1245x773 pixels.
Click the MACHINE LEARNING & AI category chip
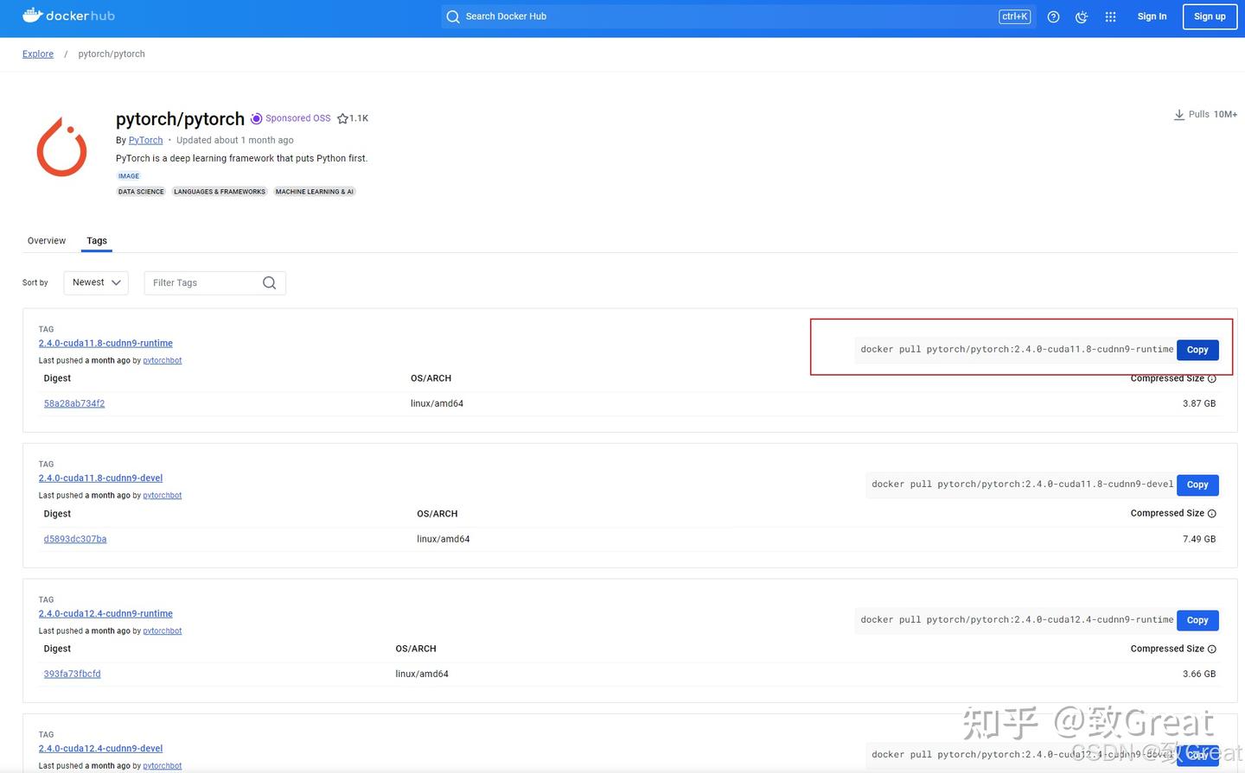315,192
